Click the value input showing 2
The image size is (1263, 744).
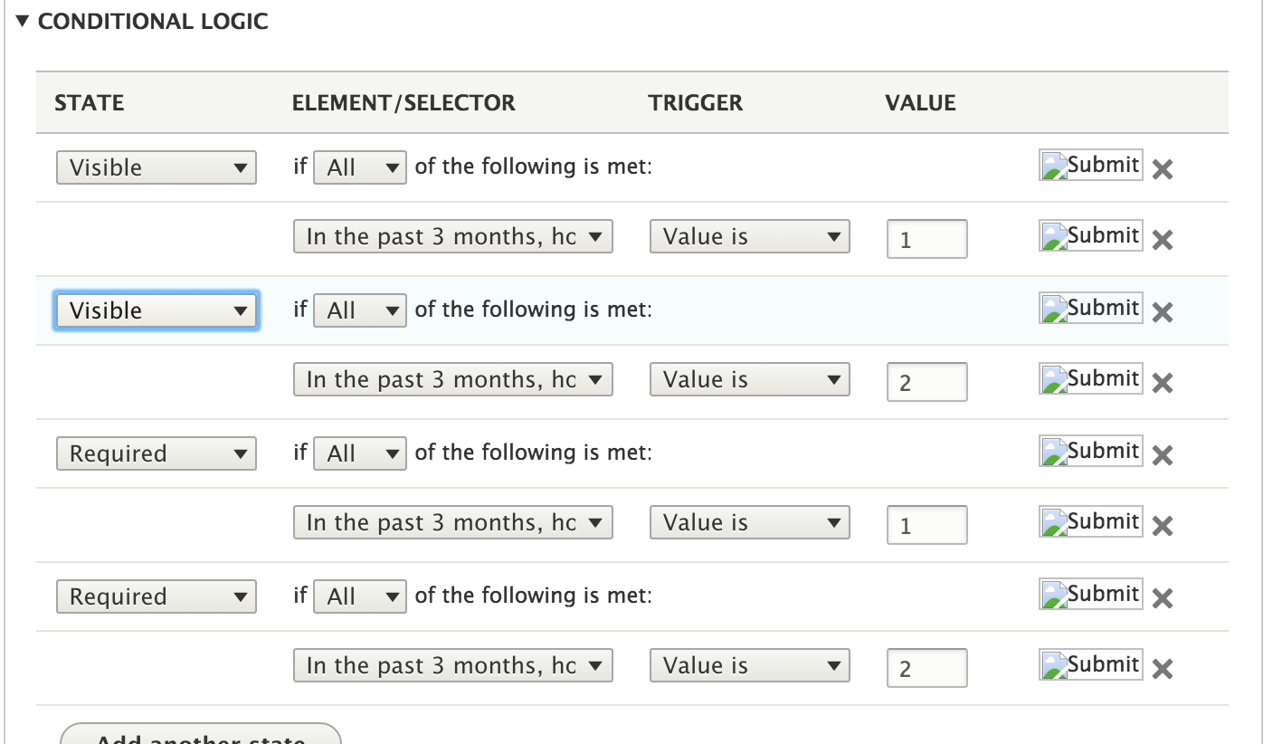(926, 381)
